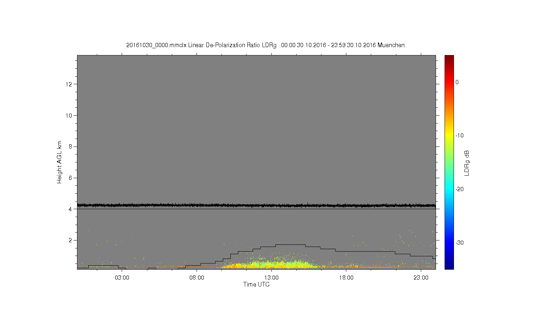Click the height axis label 4

[x=71, y=209]
